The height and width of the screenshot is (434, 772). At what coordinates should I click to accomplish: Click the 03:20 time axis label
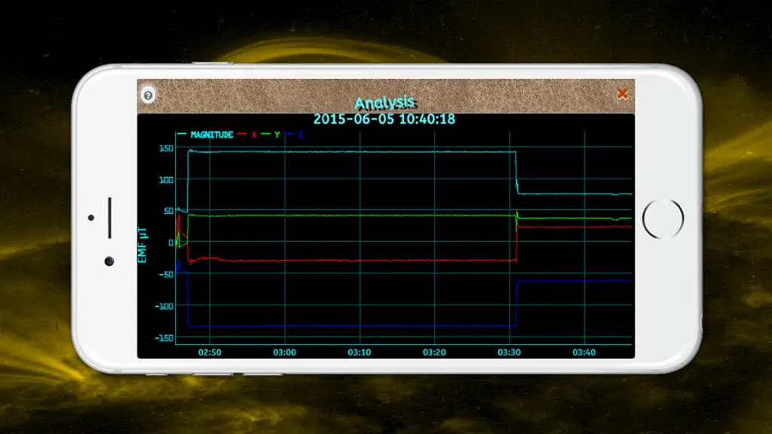(x=434, y=353)
